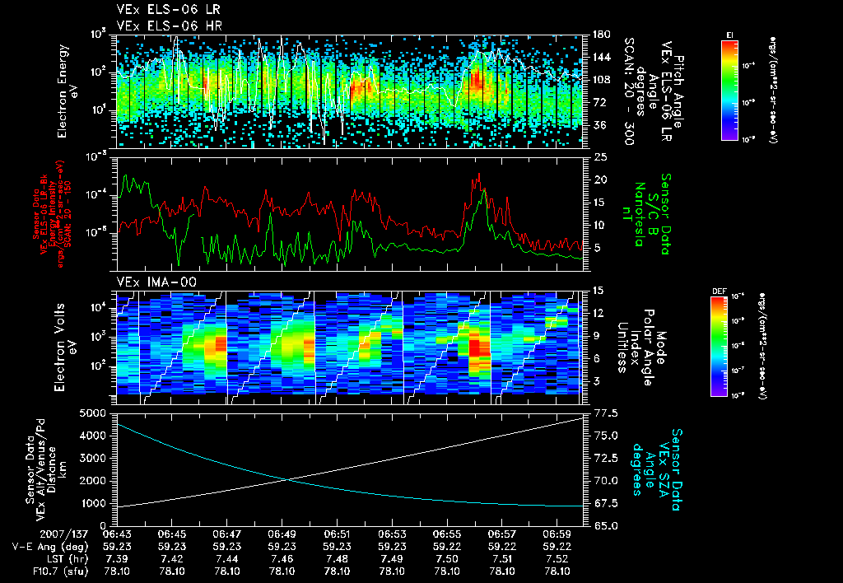Screen dimensions: 843x583
Task: Click the LST value 7.46
Action: coord(282,559)
